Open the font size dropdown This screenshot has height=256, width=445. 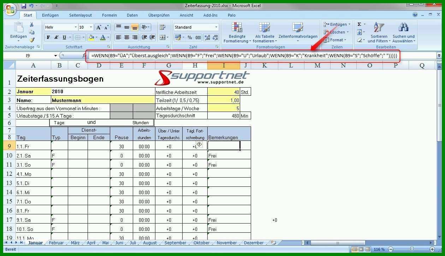tap(91, 27)
